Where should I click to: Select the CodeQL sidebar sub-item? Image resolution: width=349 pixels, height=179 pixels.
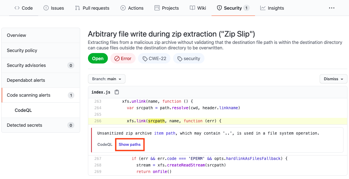41,110
